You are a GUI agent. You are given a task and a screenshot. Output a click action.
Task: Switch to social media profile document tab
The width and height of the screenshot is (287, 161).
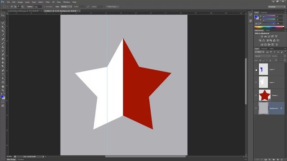(24, 11)
